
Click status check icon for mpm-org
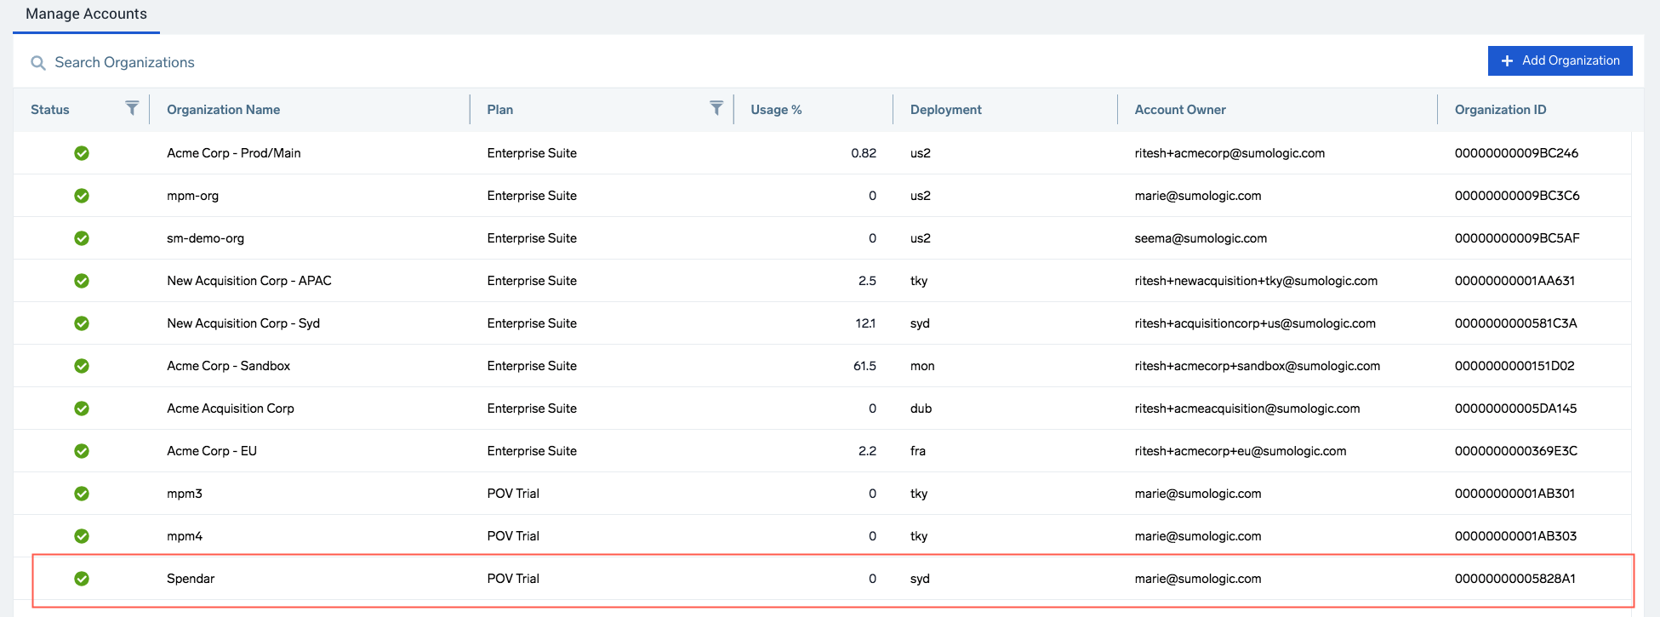[x=82, y=196]
